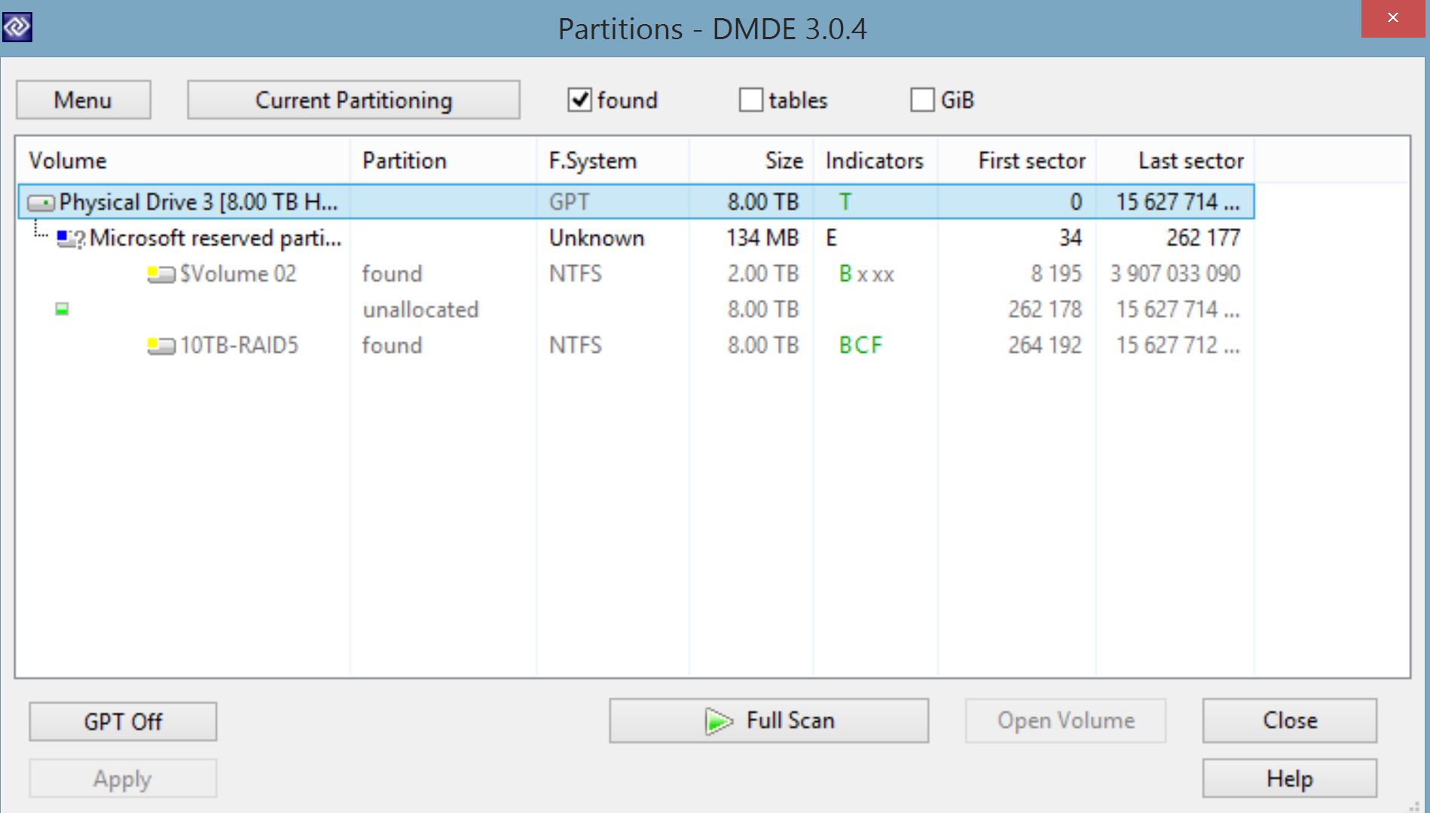This screenshot has height=813, width=1430.
Task: Click the Close button
Action: pyautogui.click(x=1289, y=720)
